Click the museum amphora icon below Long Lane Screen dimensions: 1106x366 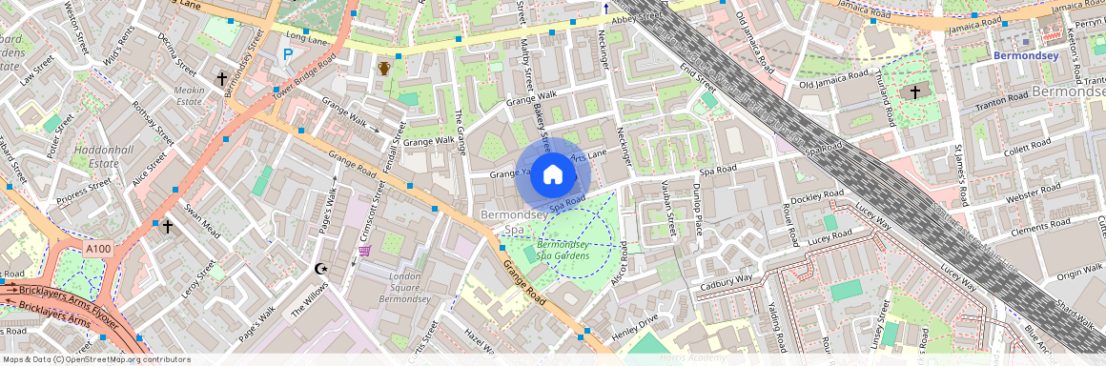point(384,69)
